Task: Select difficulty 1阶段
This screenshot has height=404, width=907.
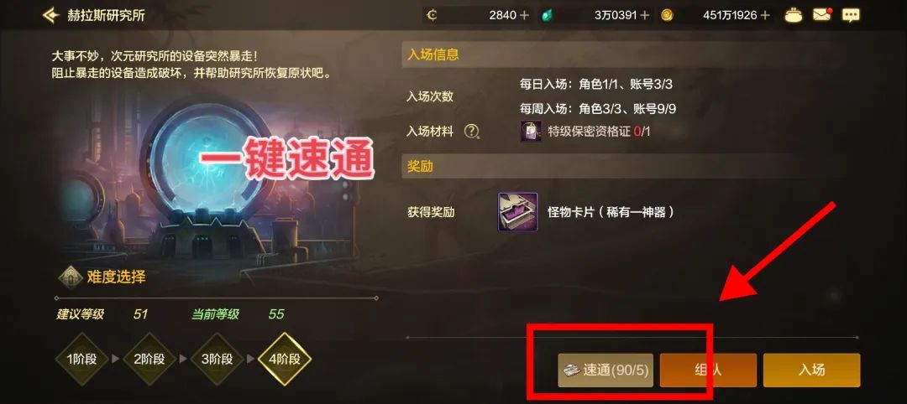Action: point(81,359)
